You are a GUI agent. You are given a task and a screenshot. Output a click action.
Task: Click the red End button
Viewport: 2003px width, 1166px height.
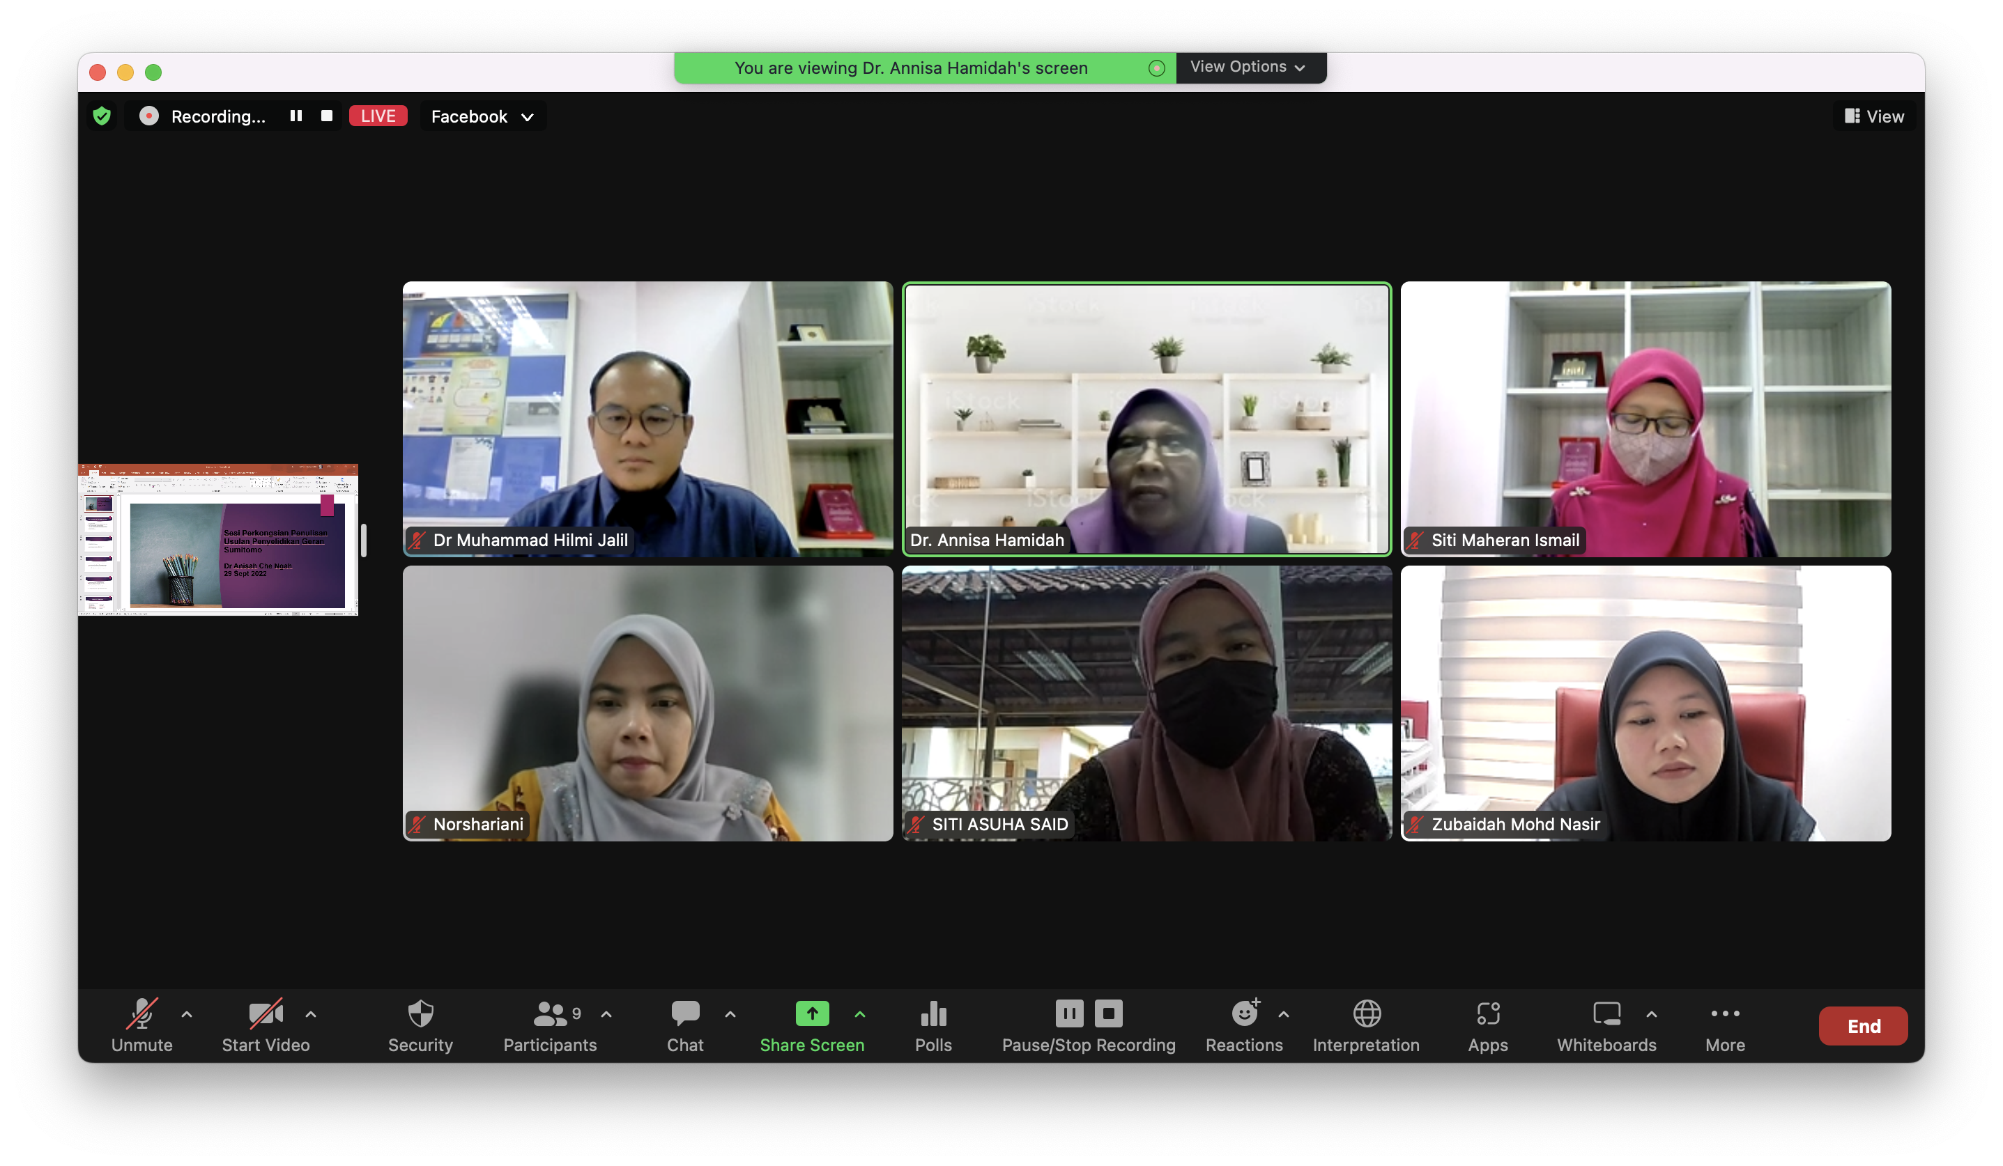[x=1862, y=1026]
